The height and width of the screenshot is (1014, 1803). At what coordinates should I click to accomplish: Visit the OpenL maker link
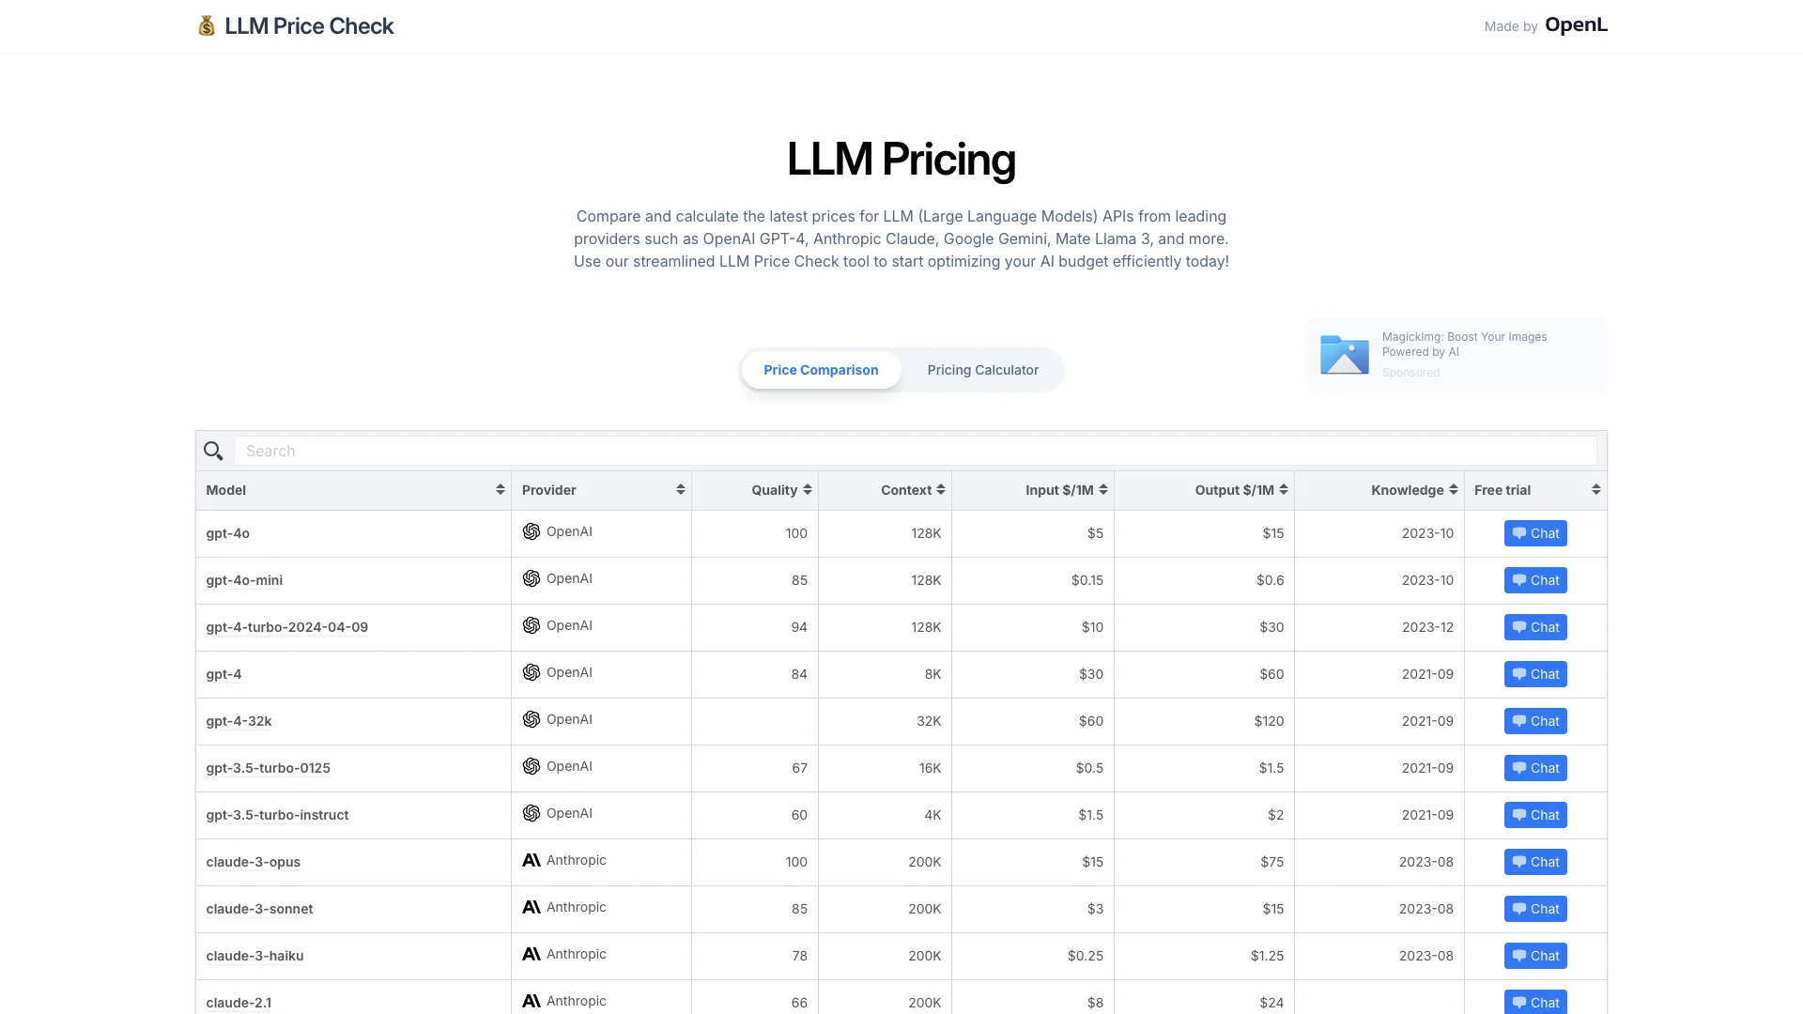tap(1576, 25)
